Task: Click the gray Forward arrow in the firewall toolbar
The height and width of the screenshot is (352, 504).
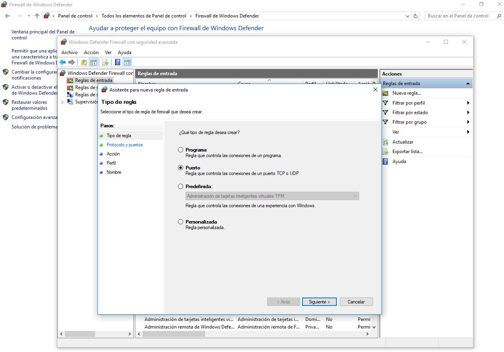Action: 72,62
